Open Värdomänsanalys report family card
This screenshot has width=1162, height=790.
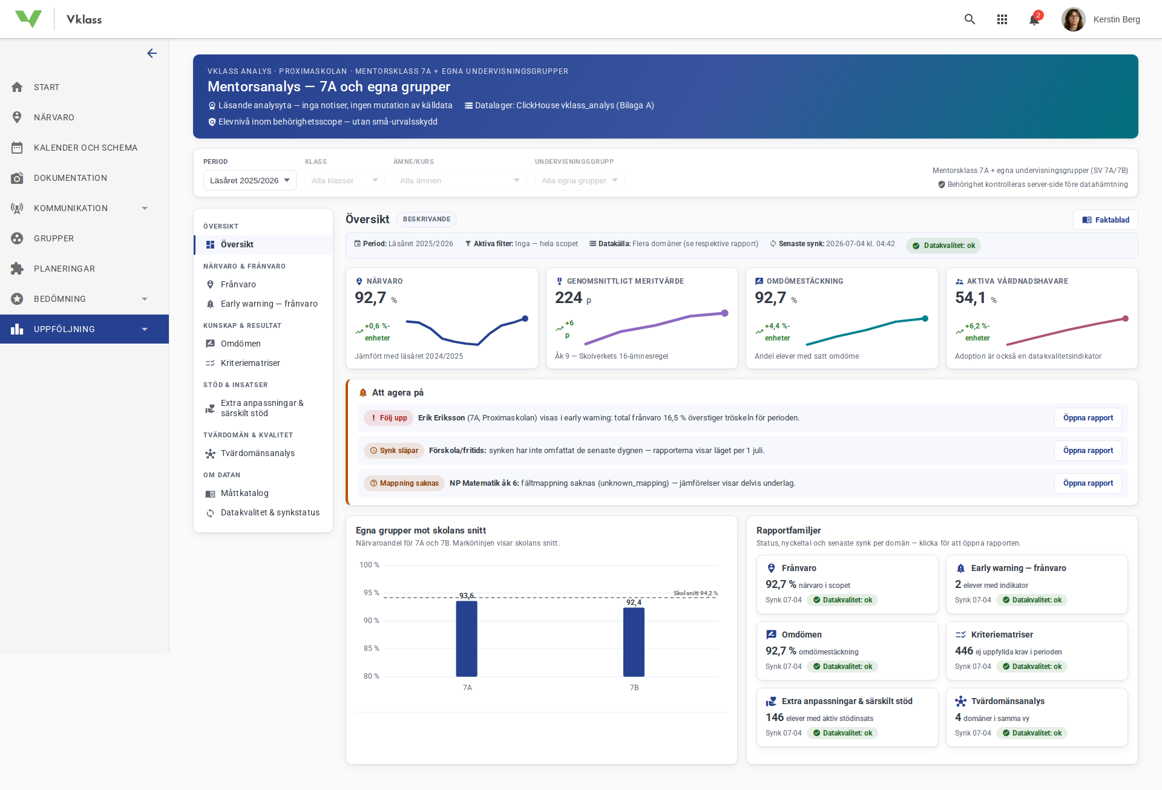tap(1037, 717)
